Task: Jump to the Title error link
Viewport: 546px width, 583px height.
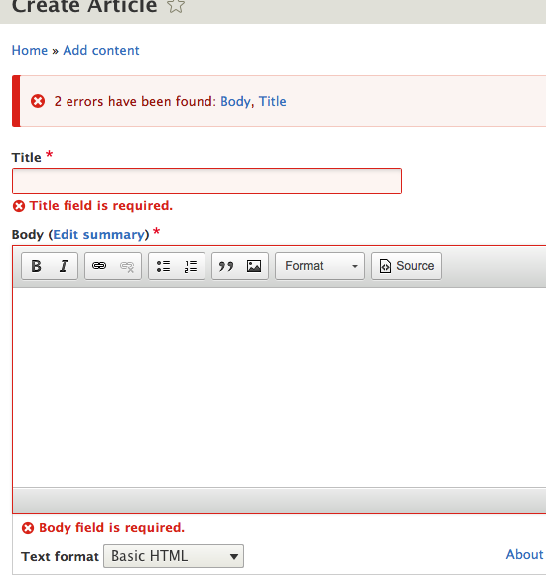Action: tap(272, 101)
